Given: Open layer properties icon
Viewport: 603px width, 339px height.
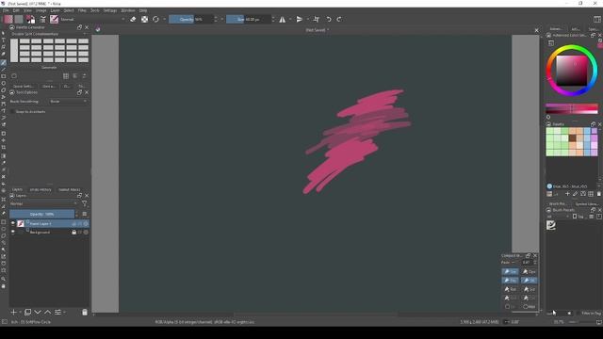Looking at the screenshot, I should (58, 312).
